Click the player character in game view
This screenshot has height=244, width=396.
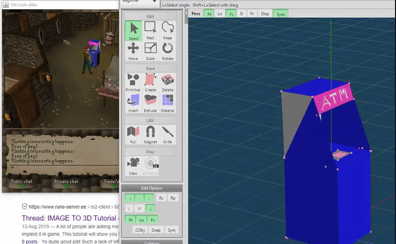[x=87, y=60]
